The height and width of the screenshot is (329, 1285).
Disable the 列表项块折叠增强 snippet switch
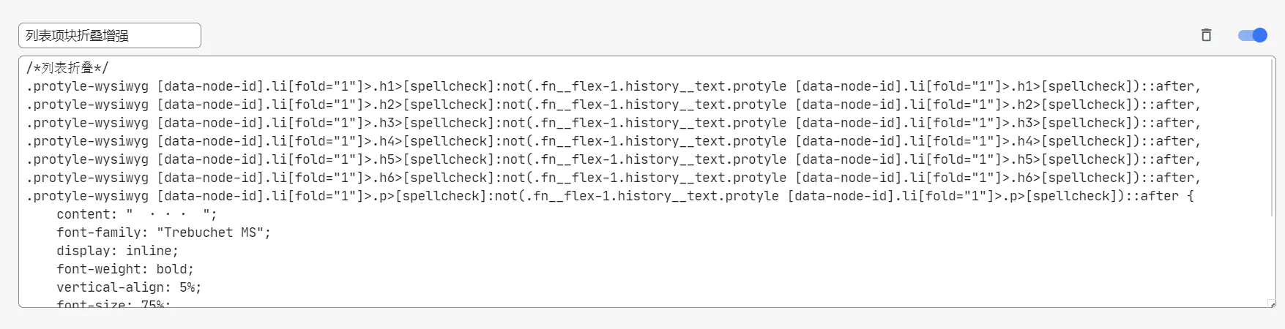click(1252, 35)
